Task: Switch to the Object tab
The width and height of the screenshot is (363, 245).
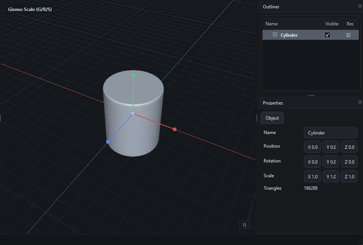Action: point(272,118)
